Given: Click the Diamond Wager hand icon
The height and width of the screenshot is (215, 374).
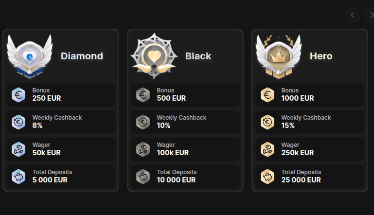Looking at the screenshot, I should coord(18,149).
